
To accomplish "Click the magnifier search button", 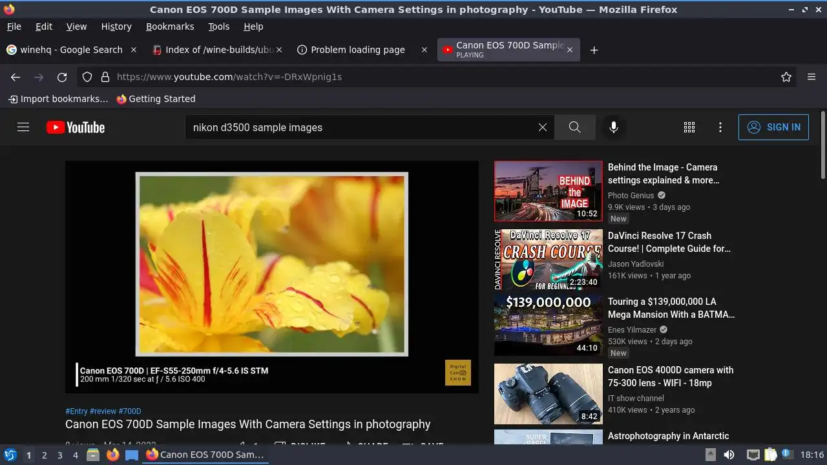I will 575,127.
